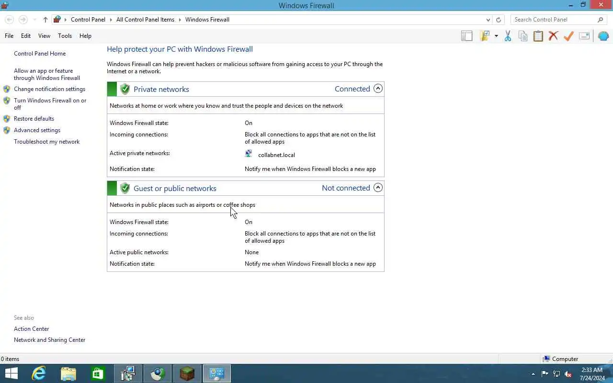Open Turn Windows Firewall on or off
Viewport: 613px width, 383px height.
[x=50, y=104]
